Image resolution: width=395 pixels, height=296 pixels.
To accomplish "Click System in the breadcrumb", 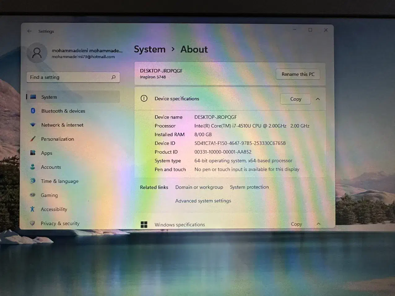I will (x=150, y=49).
